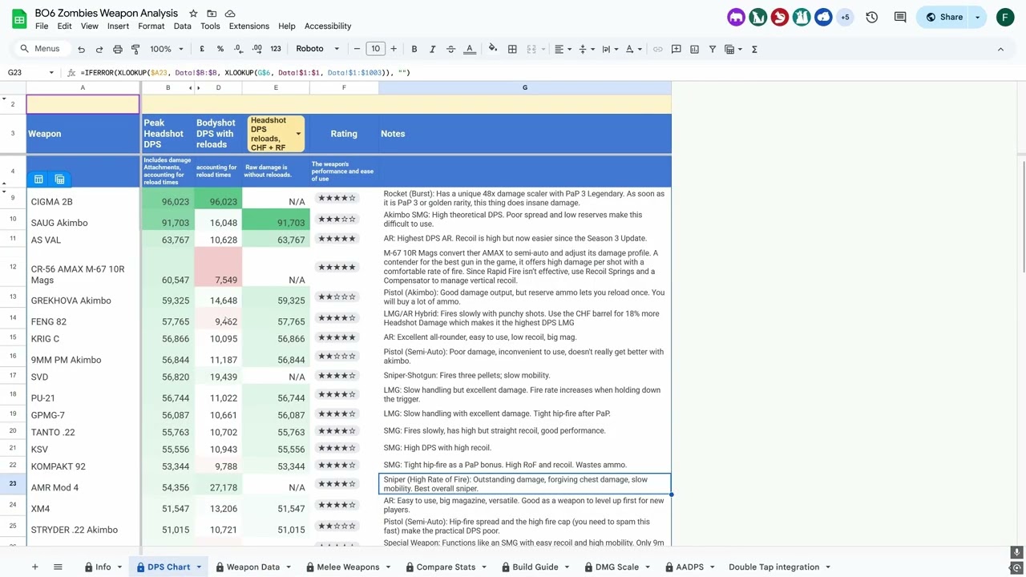The height and width of the screenshot is (577, 1026).
Task: Click the add new sheet plus icon
Action: (34, 567)
